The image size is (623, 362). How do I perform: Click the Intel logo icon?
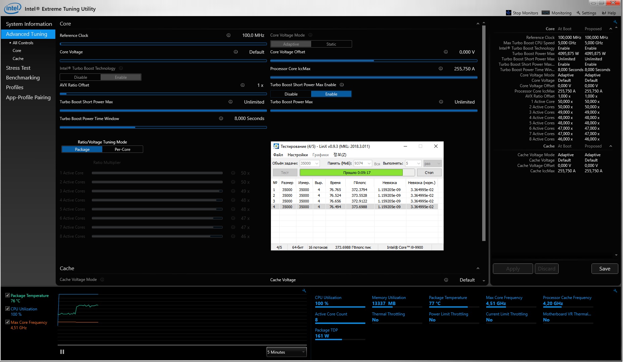tap(13, 8)
